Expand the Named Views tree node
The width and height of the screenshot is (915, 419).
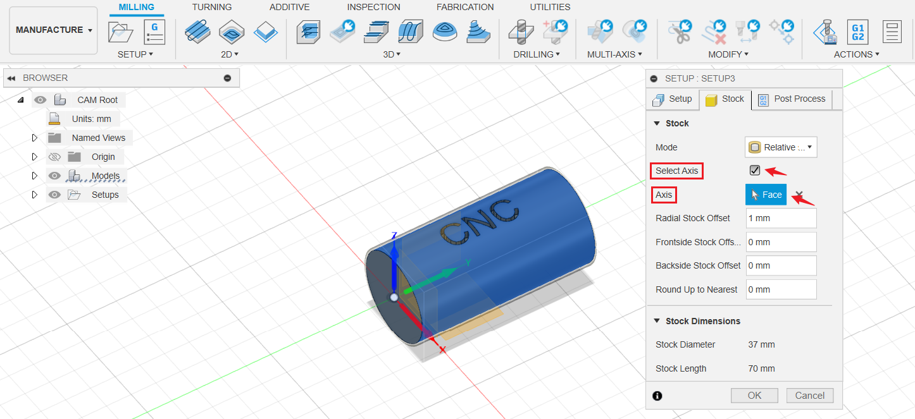pyautogui.click(x=35, y=137)
